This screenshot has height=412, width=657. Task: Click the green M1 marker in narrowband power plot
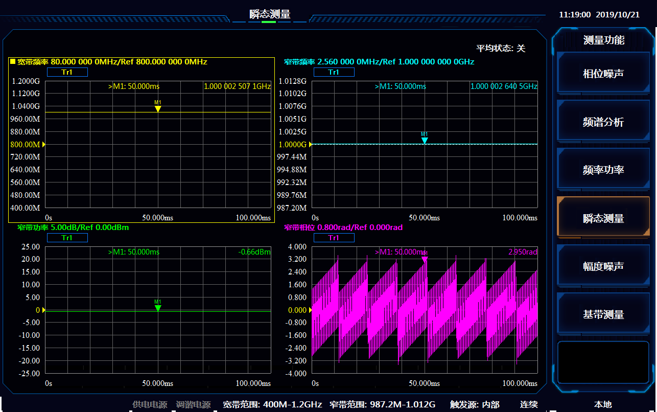[x=158, y=308]
